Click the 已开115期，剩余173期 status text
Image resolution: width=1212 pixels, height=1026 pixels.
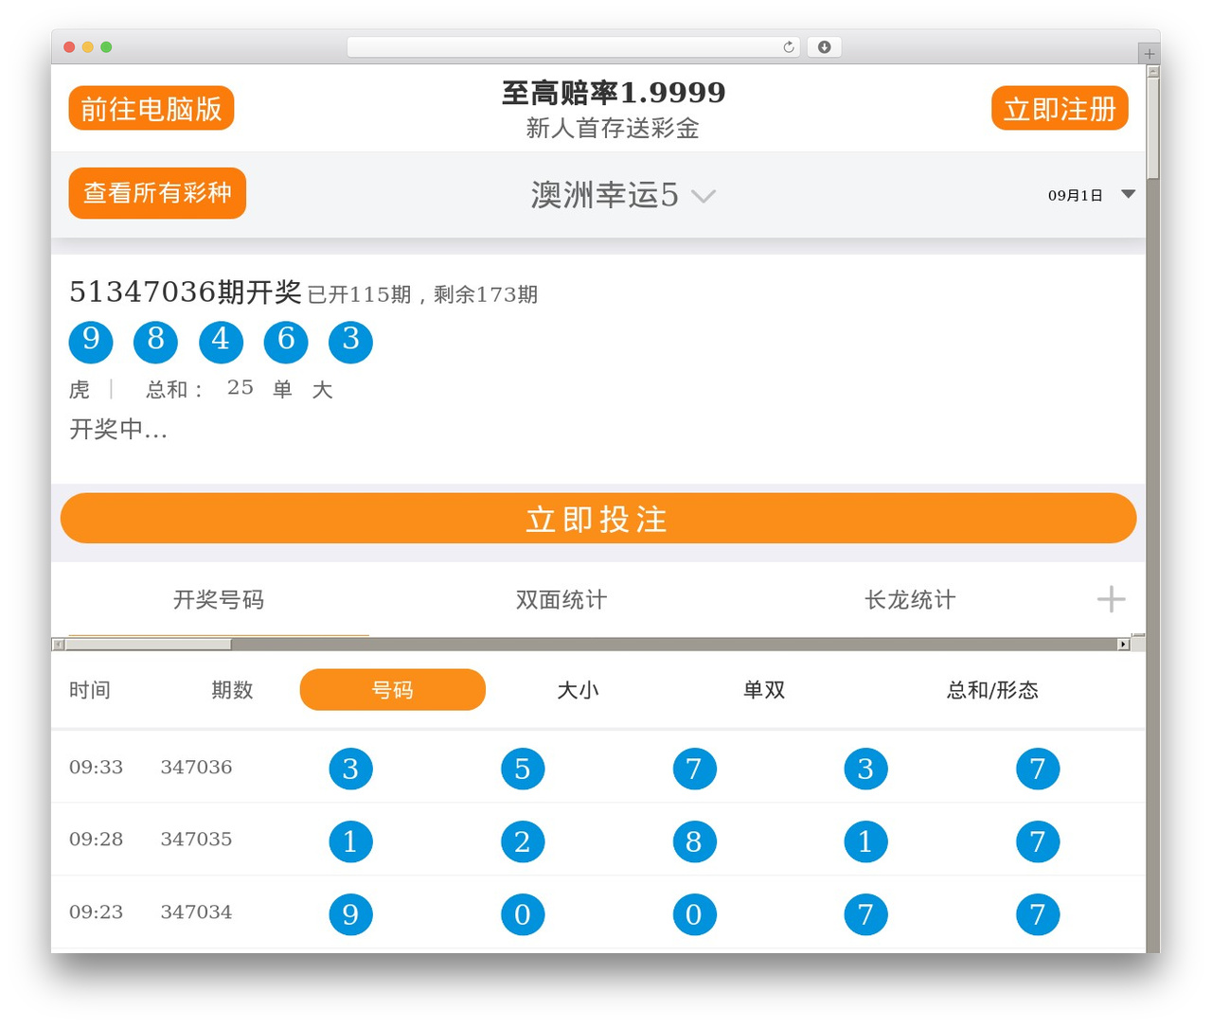pyautogui.click(x=423, y=294)
